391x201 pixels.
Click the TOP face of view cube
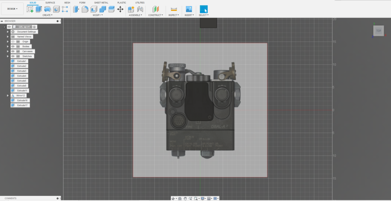[378, 31]
